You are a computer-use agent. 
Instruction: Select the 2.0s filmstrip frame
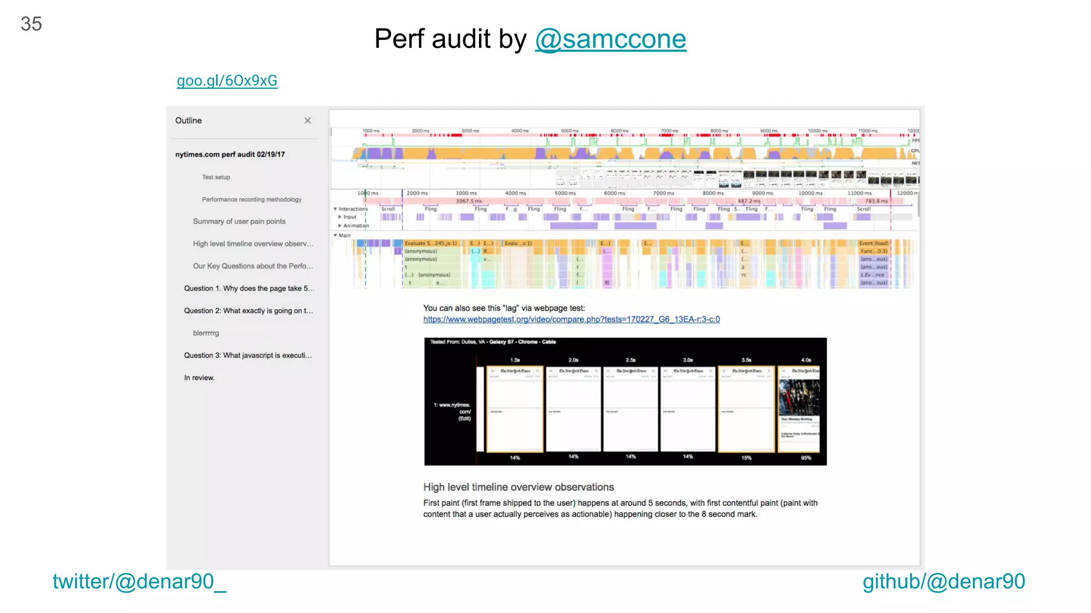(573, 409)
